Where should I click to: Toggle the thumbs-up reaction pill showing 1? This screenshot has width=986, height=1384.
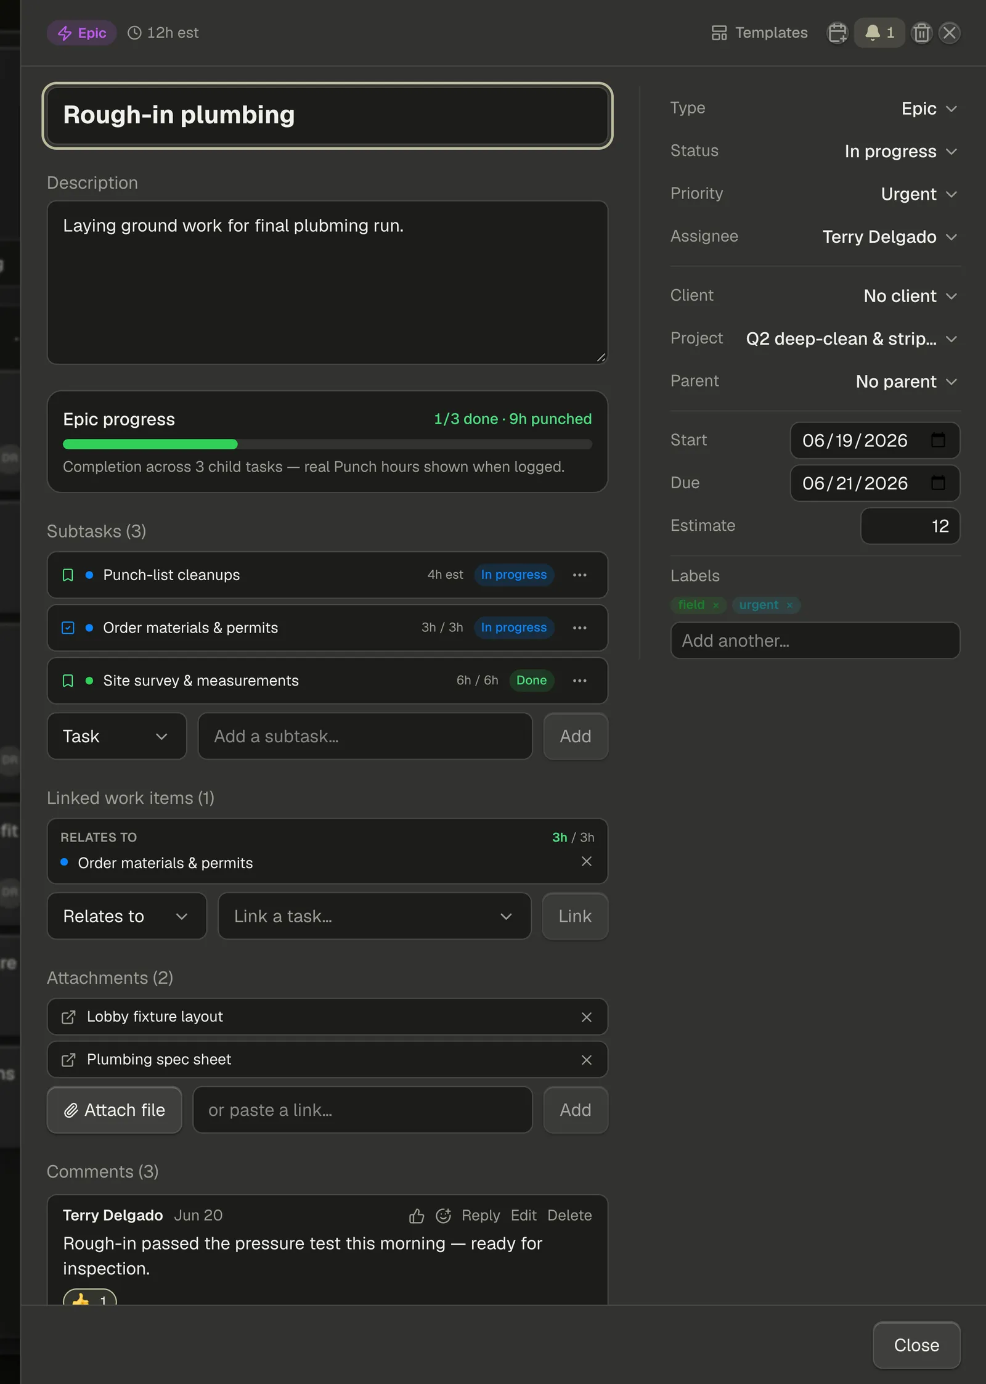click(90, 1297)
